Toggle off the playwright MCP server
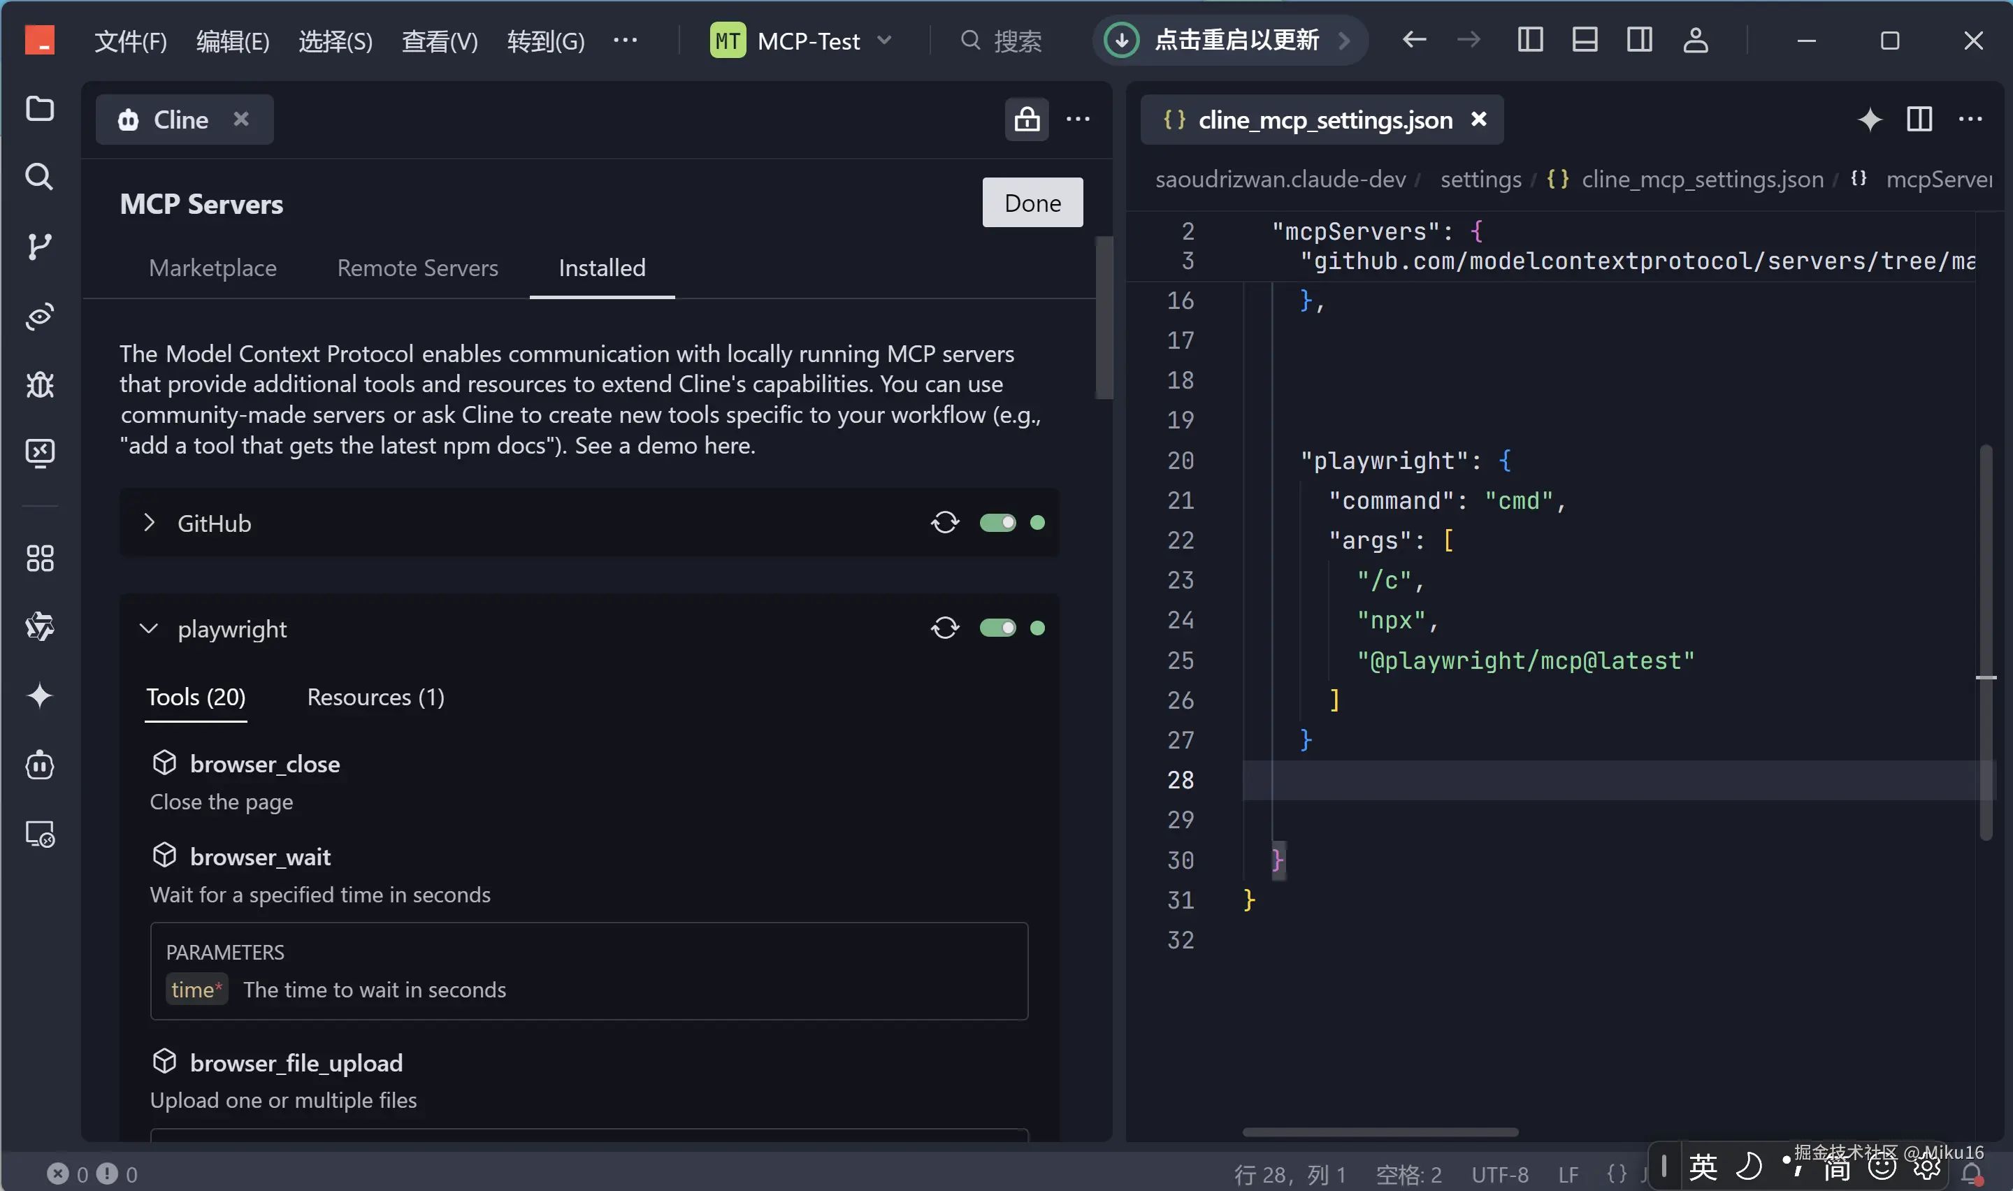 997,628
